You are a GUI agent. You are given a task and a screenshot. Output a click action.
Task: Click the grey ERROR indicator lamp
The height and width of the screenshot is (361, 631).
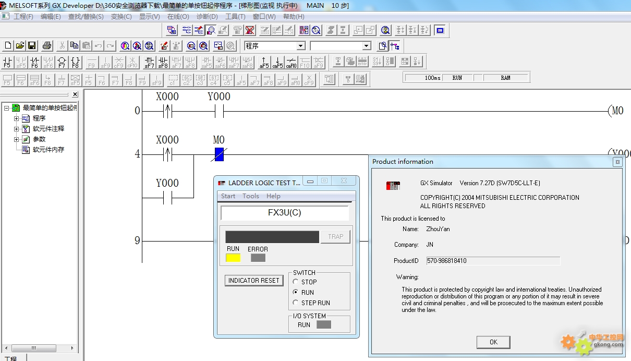click(258, 258)
